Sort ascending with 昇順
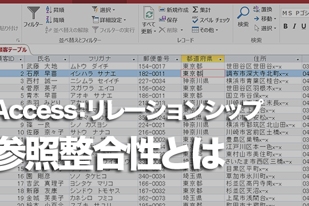This screenshot has width=309, height=206. (x=55, y=10)
